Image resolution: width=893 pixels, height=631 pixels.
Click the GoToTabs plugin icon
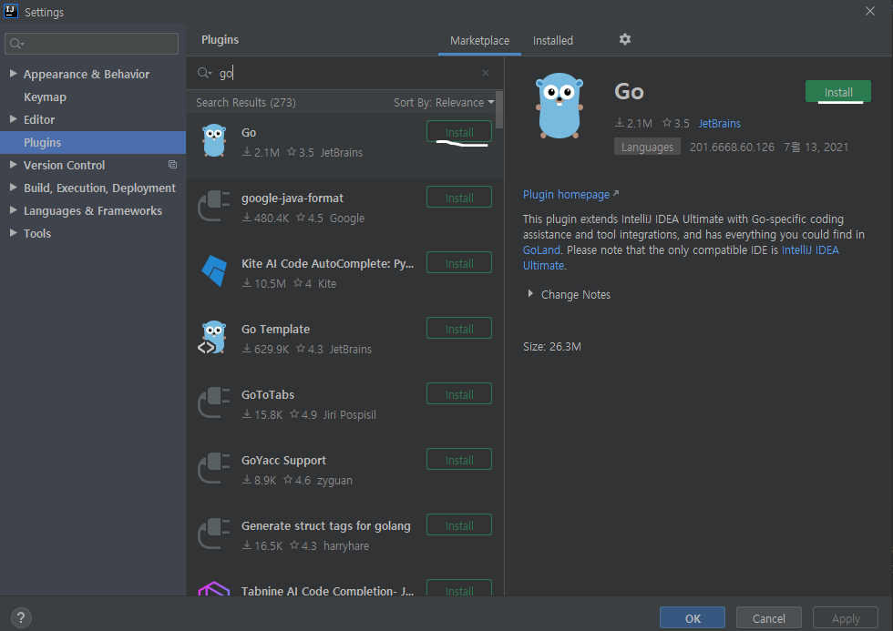pos(213,402)
